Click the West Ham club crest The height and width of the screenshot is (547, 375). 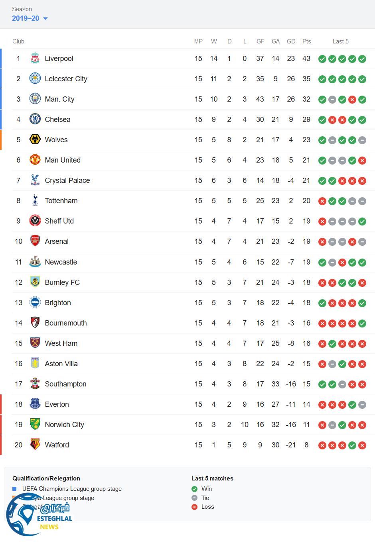(x=35, y=343)
